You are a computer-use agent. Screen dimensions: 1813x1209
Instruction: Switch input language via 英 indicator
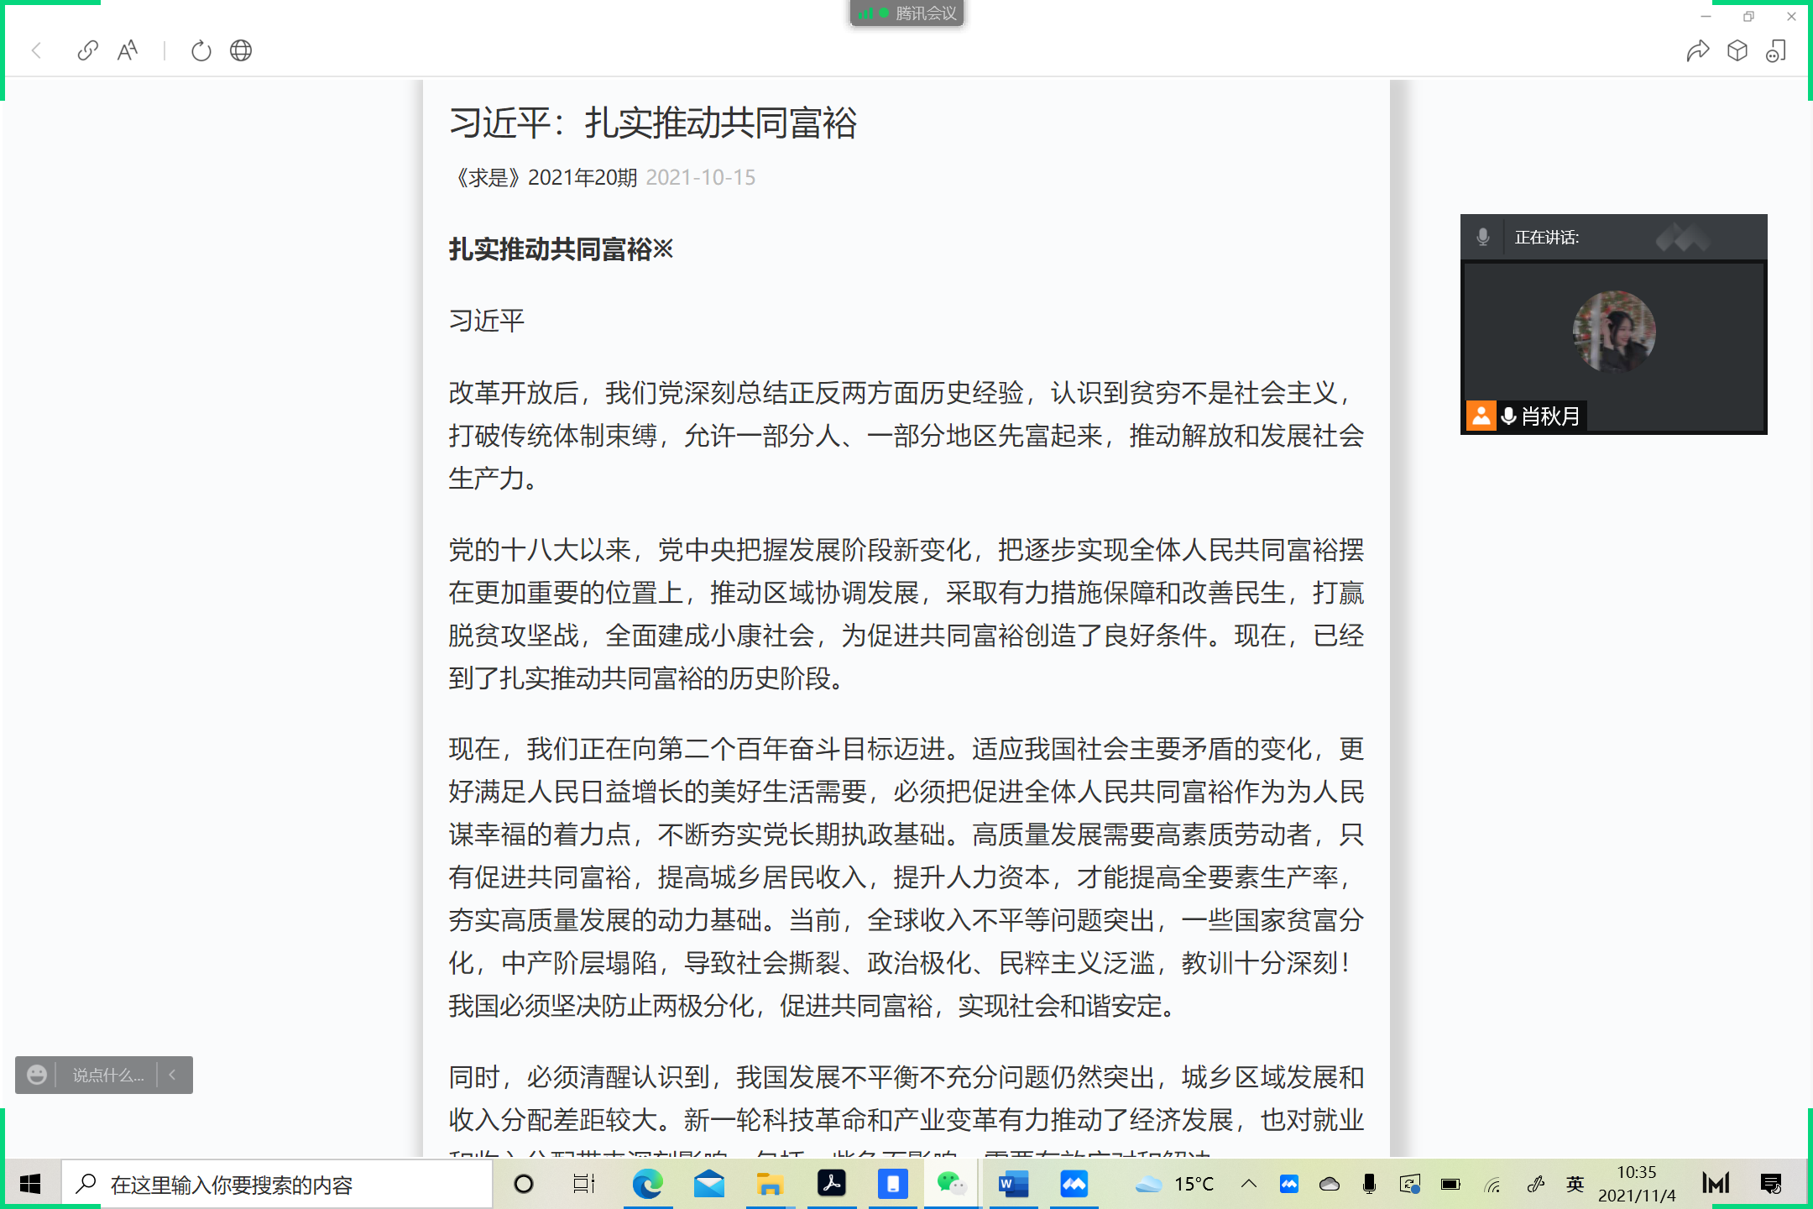tap(1575, 1184)
